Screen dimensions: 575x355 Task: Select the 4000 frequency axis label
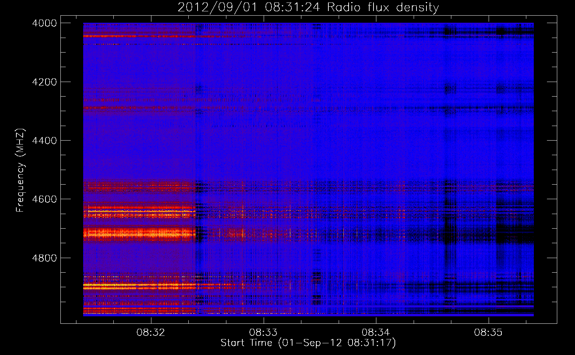pyautogui.click(x=44, y=23)
